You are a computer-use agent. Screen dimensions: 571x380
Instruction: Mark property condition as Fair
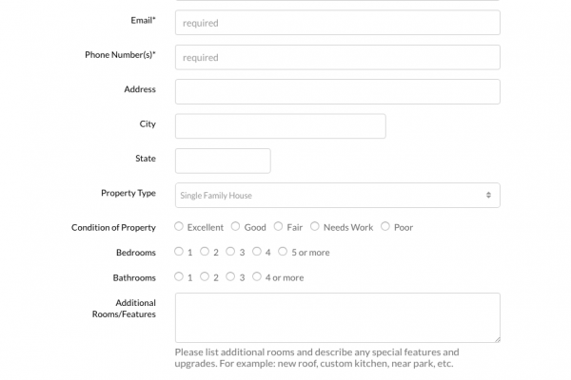279,227
